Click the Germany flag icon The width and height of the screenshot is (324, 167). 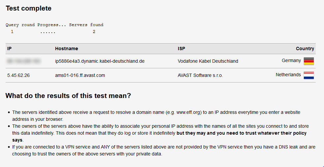[309, 61]
